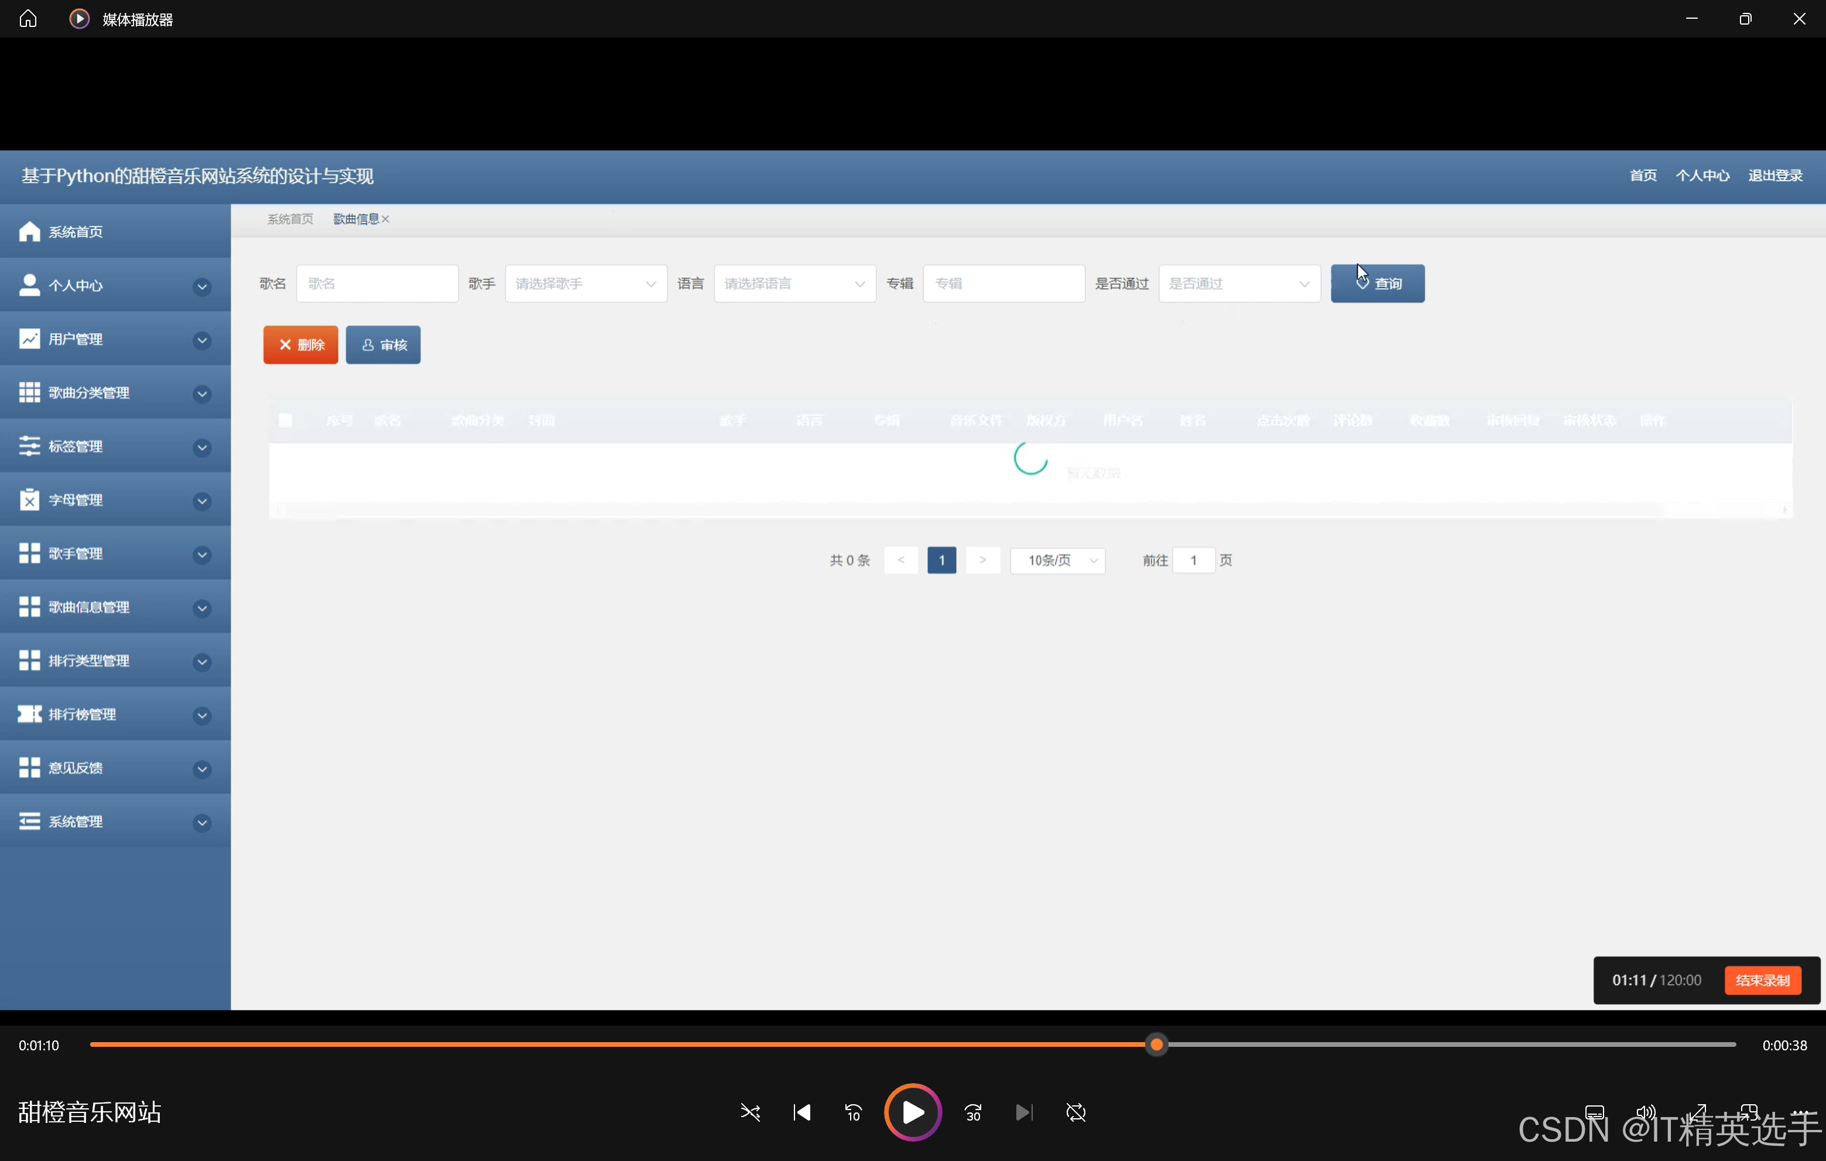This screenshot has width=1826, height=1161.
Task: Skip back 10 seconds
Action: click(x=853, y=1112)
